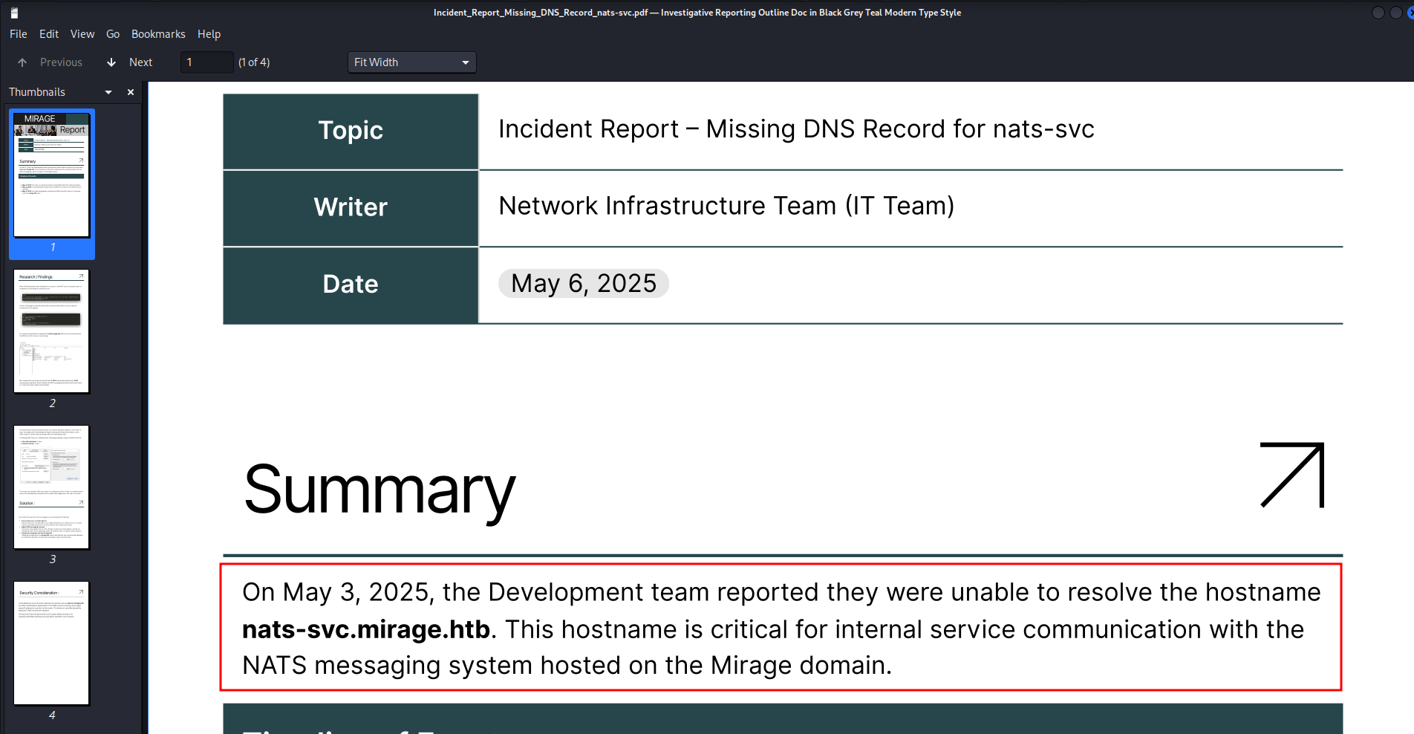Click the document icon in title bar
The height and width of the screenshot is (734, 1414).
14,13
